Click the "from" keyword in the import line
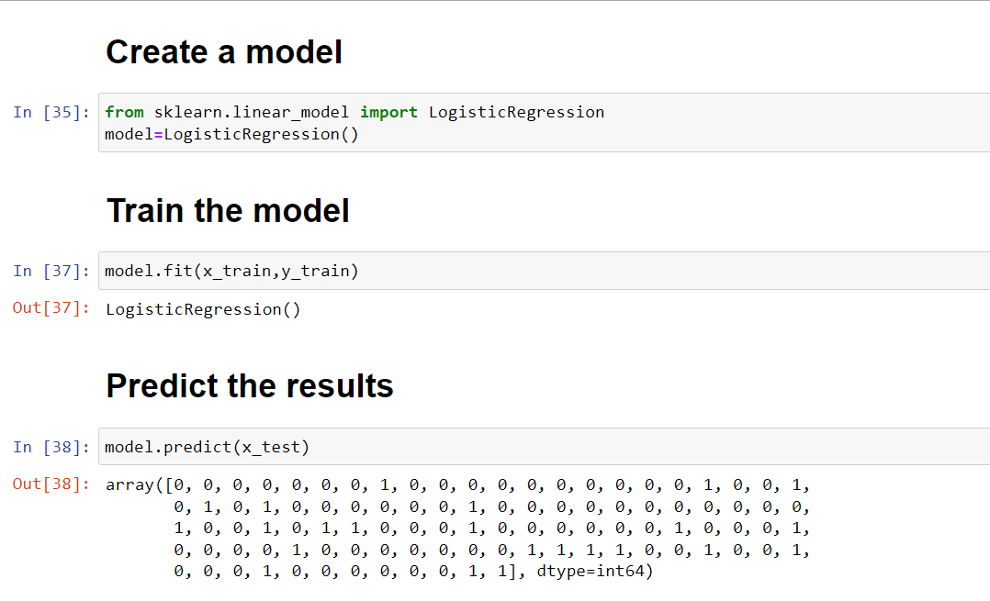990x601 pixels. 124,112
